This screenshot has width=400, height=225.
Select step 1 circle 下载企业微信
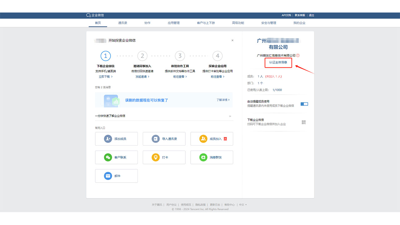(106, 56)
